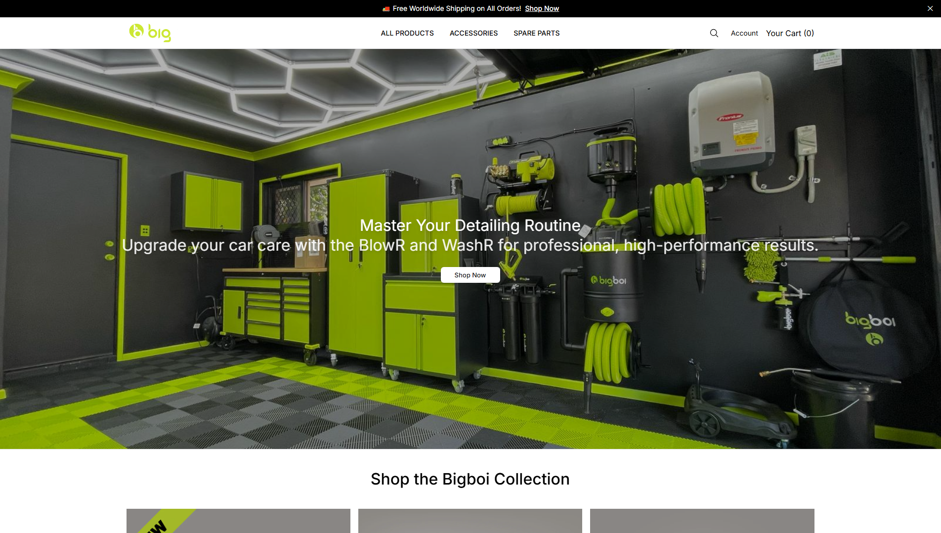Open the Account link
941x533 pixels.
pos(744,33)
